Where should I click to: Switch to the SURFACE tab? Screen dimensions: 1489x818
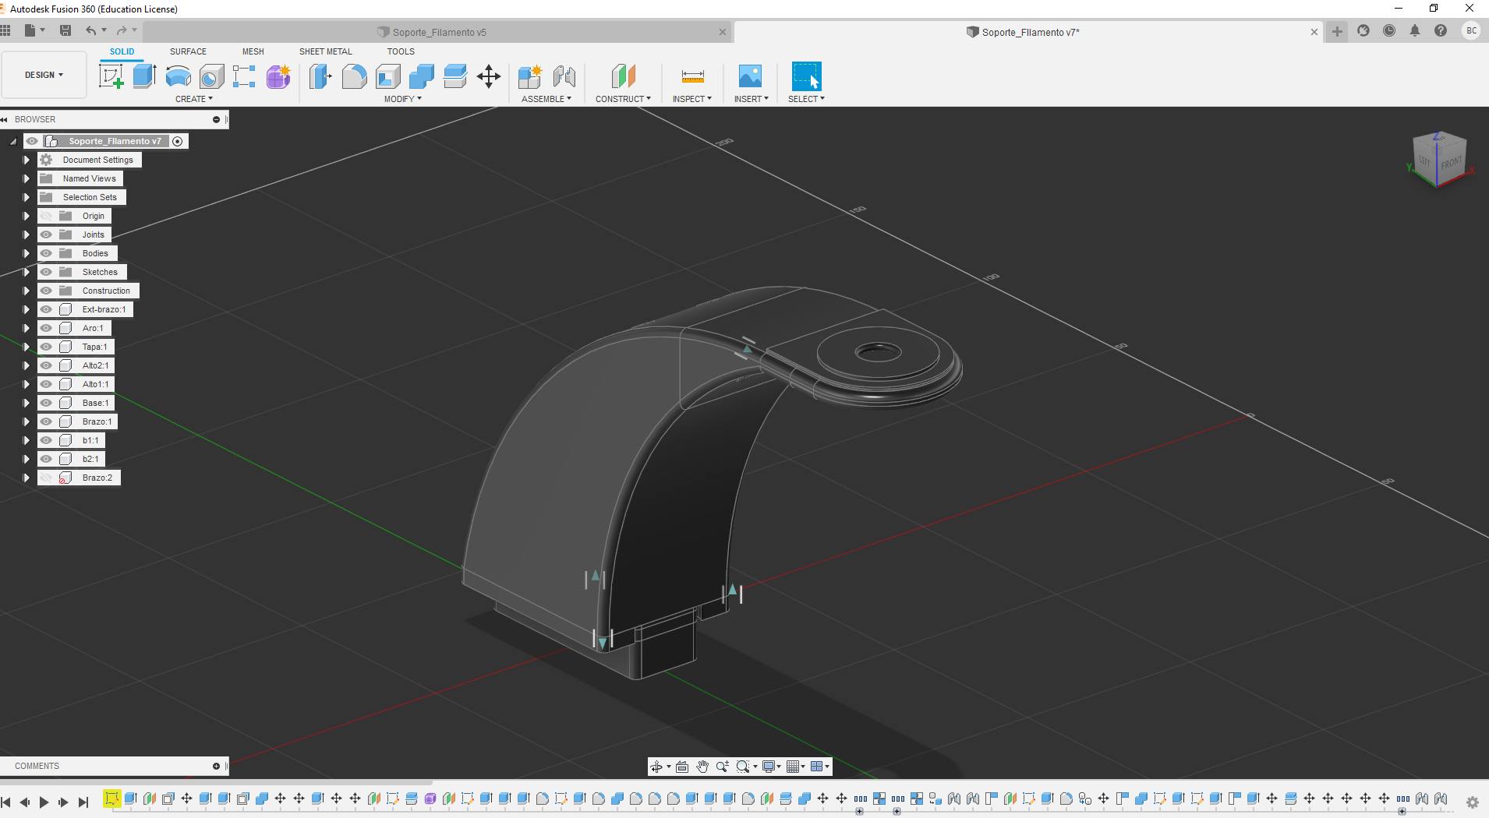[x=188, y=51]
